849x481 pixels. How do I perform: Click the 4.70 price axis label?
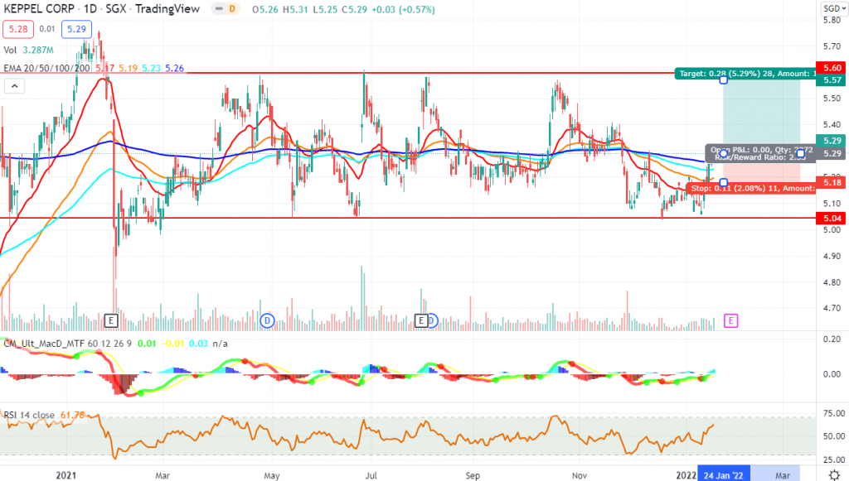832,309
